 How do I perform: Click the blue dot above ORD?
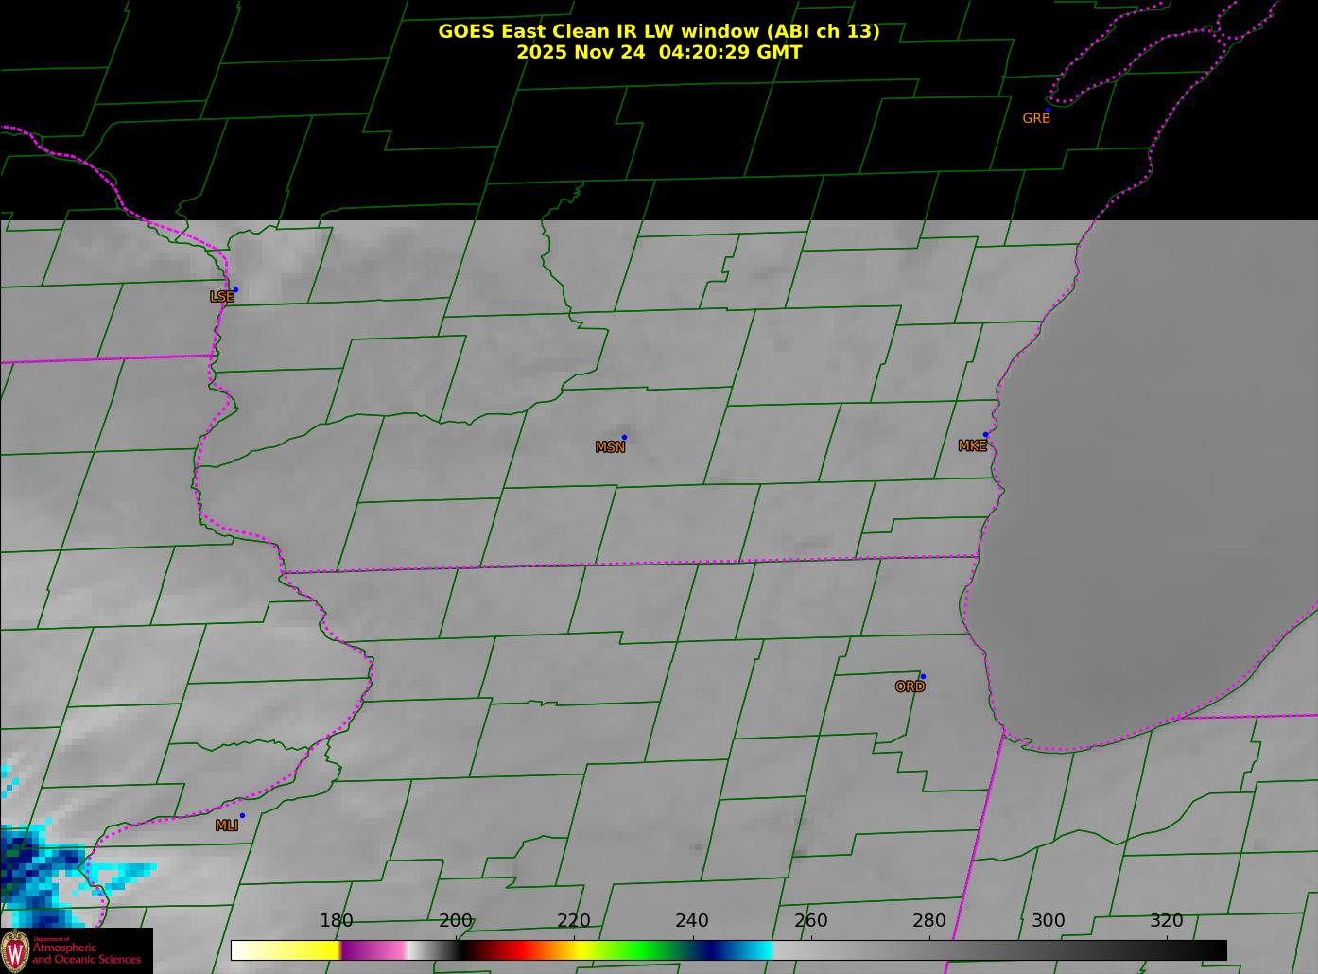923,676
